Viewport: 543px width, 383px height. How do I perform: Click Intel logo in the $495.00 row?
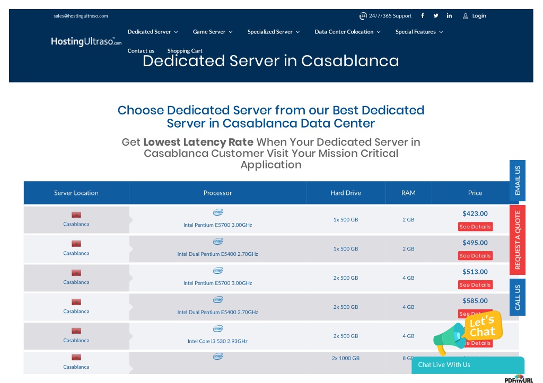tap(218, 241)
